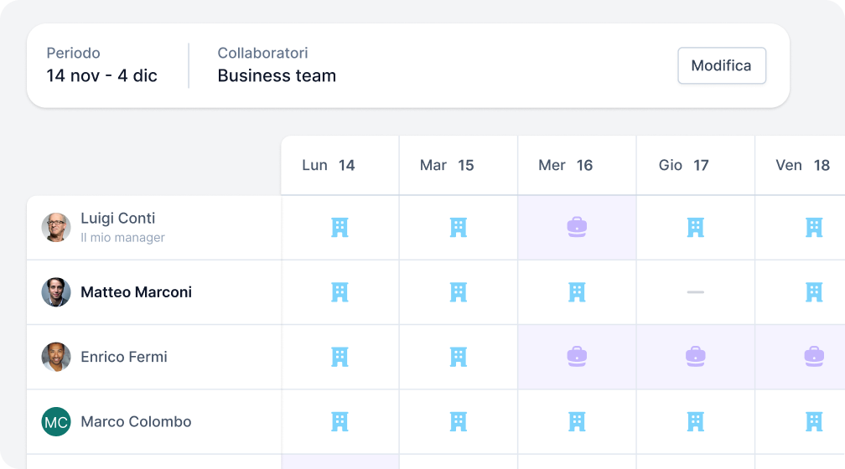Open Luigi Conti's profile photo
Viewport: 845px width, 469px height.
56,227
